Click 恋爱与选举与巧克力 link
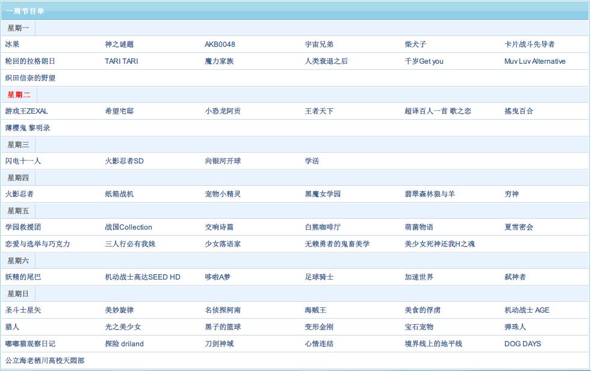The height and width of the screenshot is (371, 591). 37,244
